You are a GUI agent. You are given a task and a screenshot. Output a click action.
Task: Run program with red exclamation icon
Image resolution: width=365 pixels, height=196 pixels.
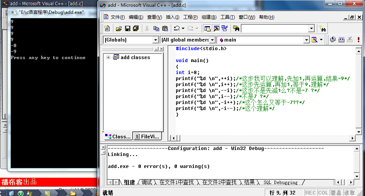(x=359, y=40)
